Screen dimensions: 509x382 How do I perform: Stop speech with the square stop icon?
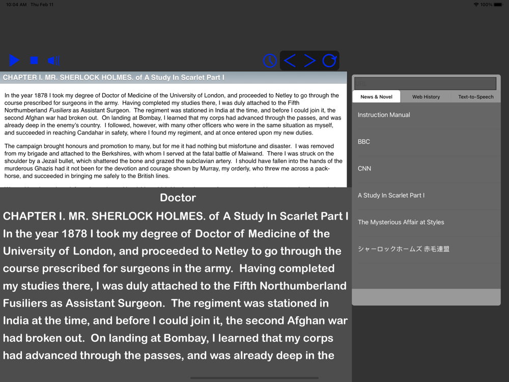point(34,61)
